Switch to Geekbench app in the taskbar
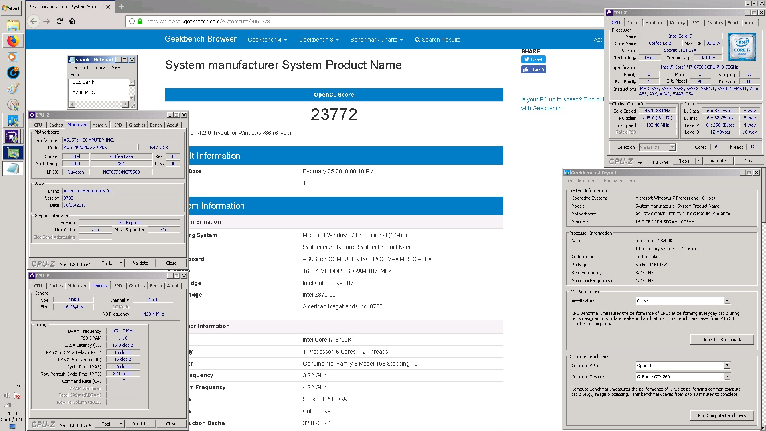766x431 pixels. pyautogui.click(x=13, y=121)
